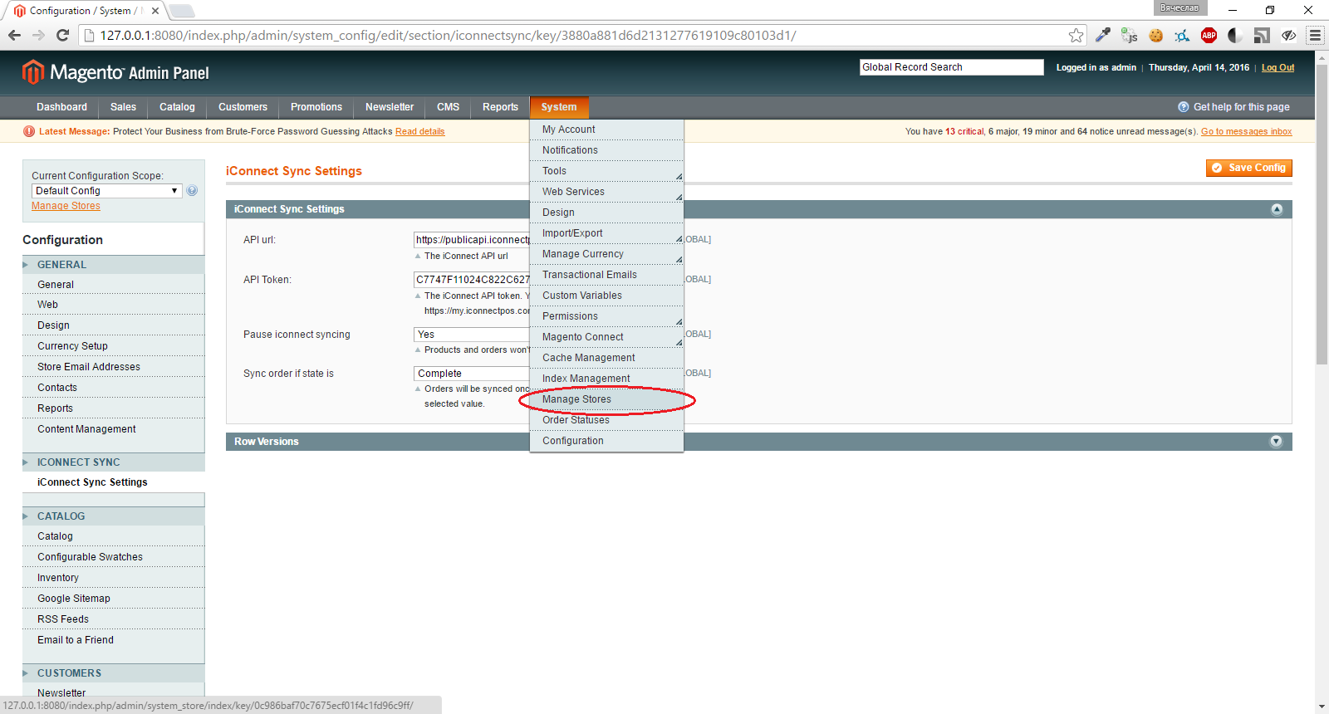Open Google Sitemap configuration section
1329x714 pixels.
pos(113,599)
